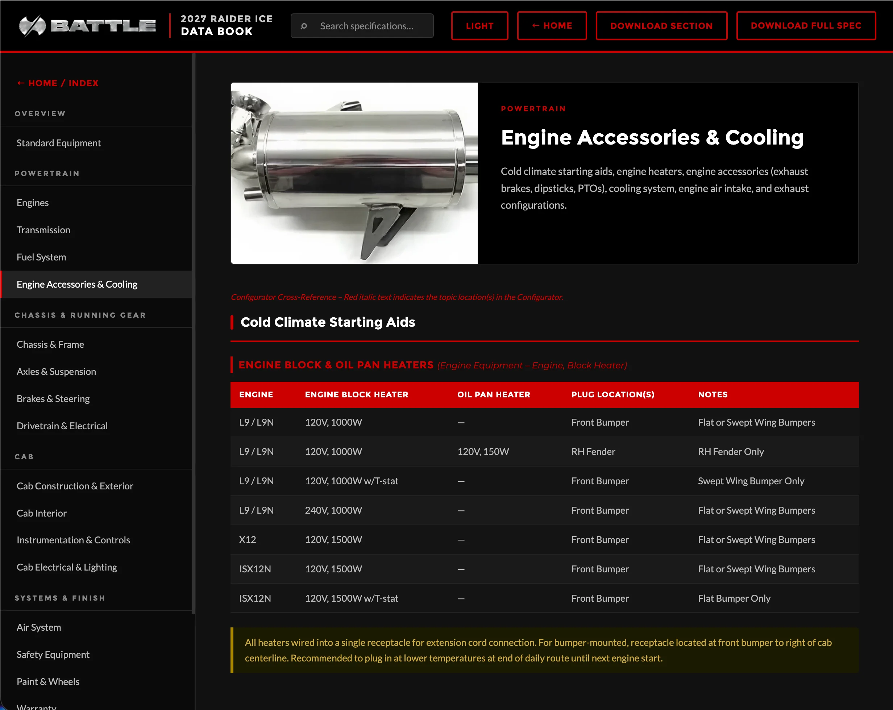Select Cab Electrical & Lighting
The image size is (893, 710).
click(96, 567)
